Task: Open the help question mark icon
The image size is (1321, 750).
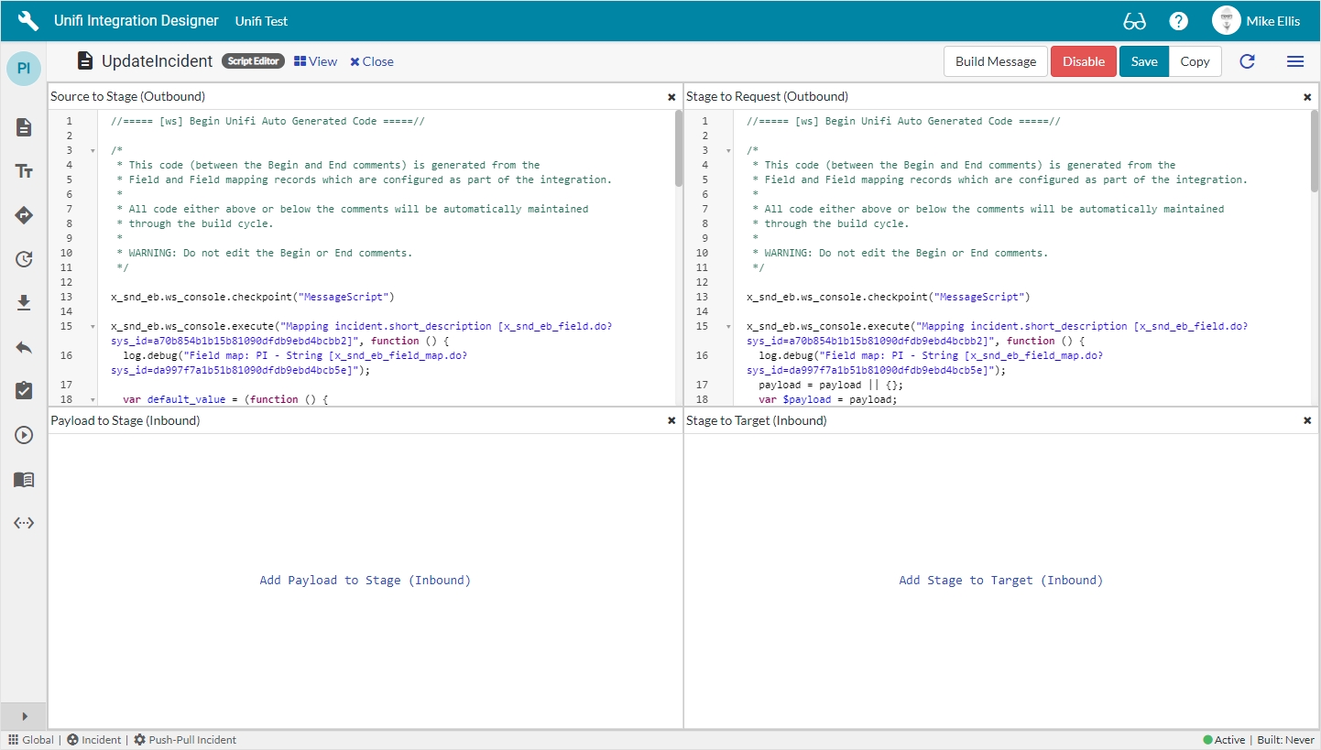Action: (1178, 21)
